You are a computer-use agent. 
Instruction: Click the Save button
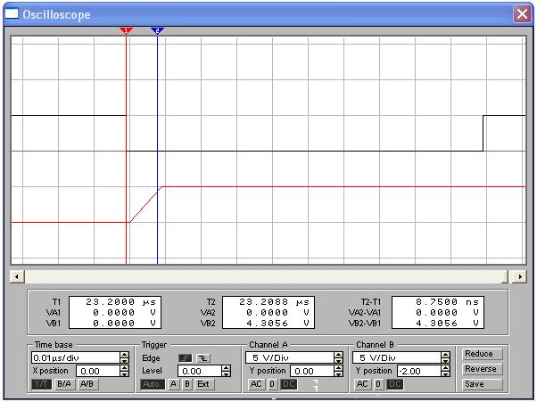click(x=479, y=384)
